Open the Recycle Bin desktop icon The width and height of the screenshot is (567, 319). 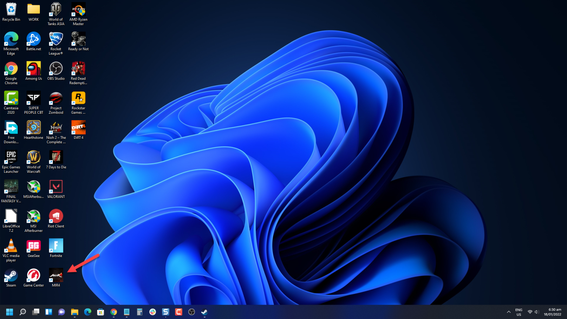pos(11,12)
